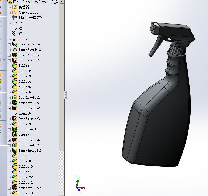The height and width of the screenshot is (196, 208).
Task: Select the 'Origin' label
Action: 24,39
